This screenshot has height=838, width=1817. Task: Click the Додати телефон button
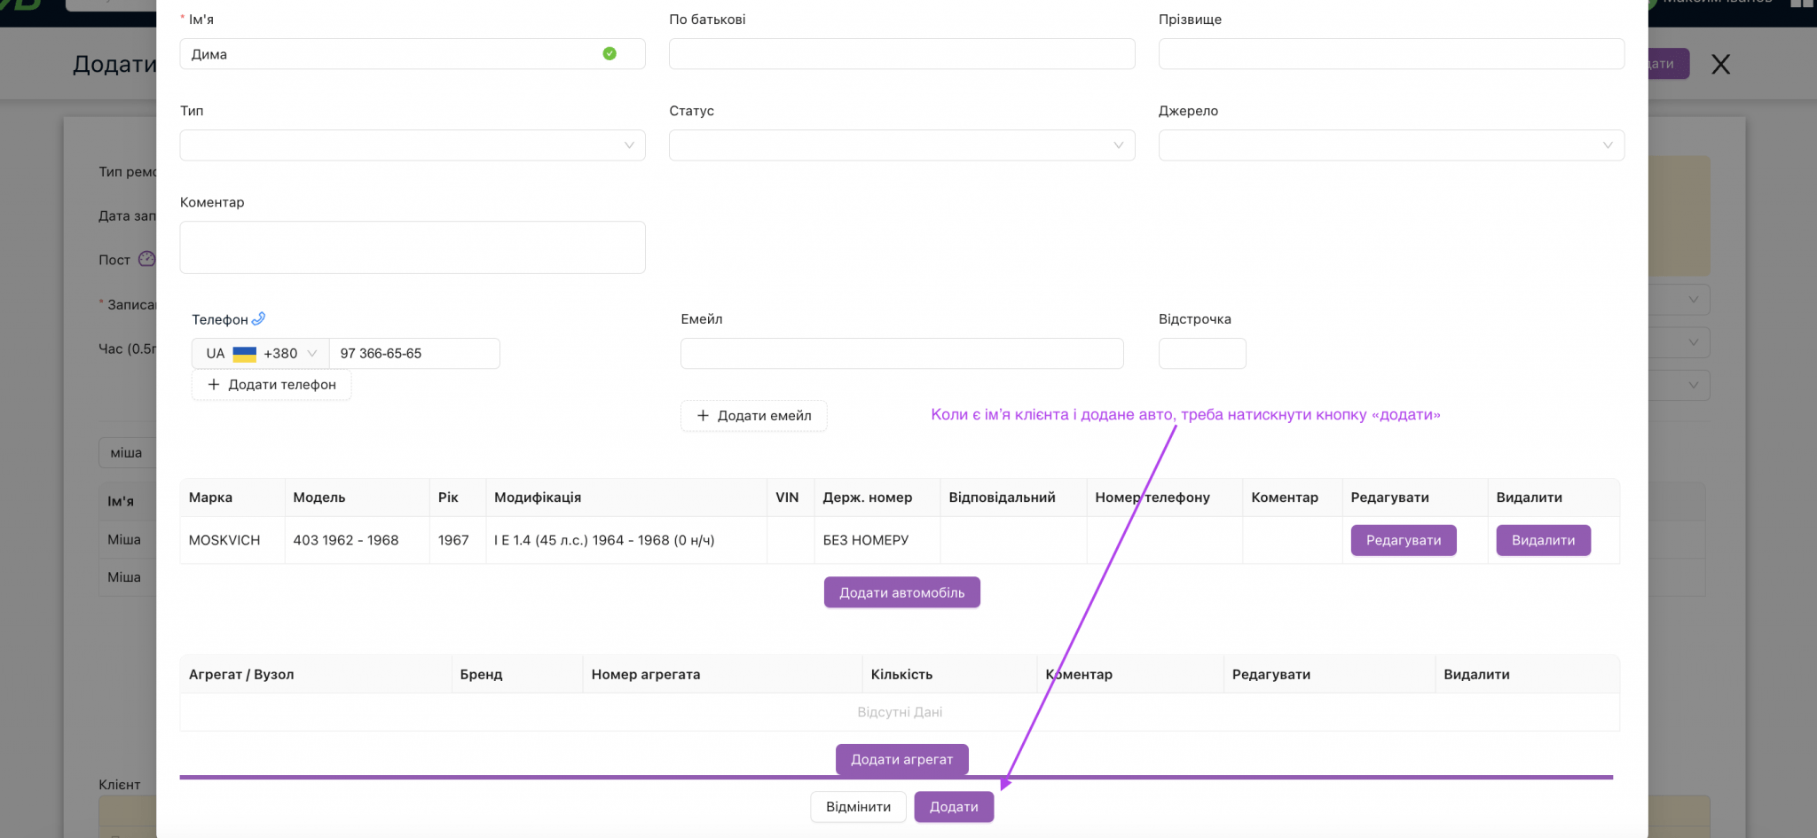[x=271, y=384]
